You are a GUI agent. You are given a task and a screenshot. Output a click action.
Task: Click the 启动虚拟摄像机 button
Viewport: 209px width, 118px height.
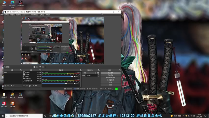point(111,78)
